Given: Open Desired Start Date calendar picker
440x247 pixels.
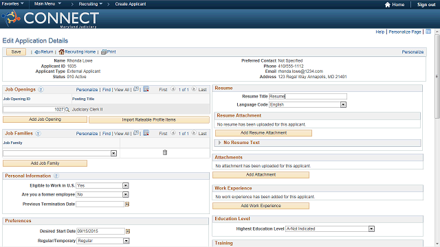Looking at the screenshot, I should tap(128, 231).
